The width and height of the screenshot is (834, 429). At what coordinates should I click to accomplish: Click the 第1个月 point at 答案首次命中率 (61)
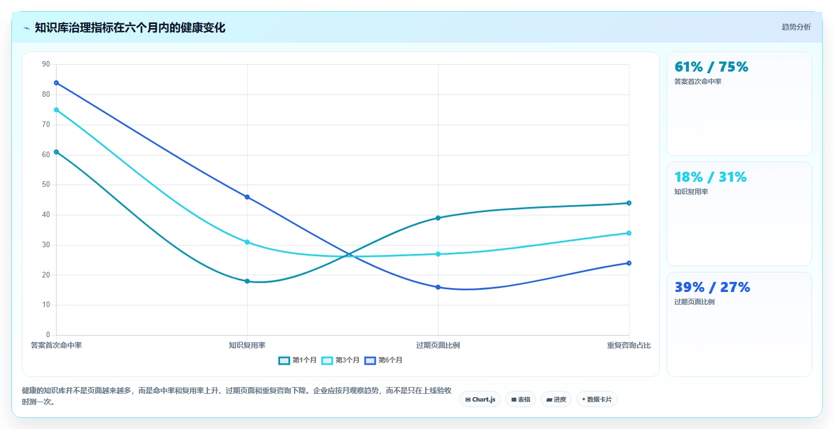point(56,152)
